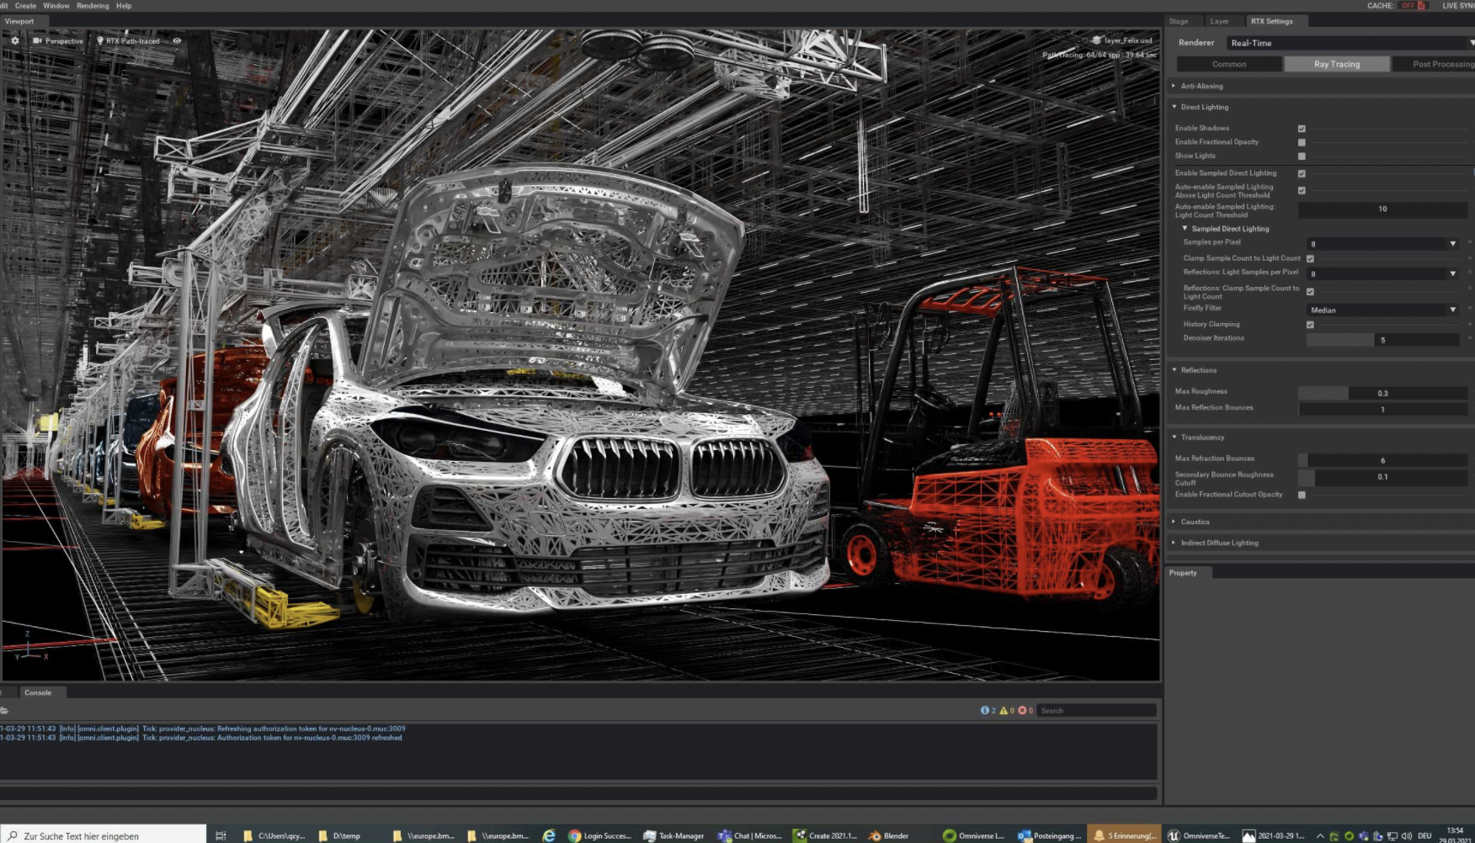Collapse the Sampled Direct Lighting subsection

[1185, 228]
